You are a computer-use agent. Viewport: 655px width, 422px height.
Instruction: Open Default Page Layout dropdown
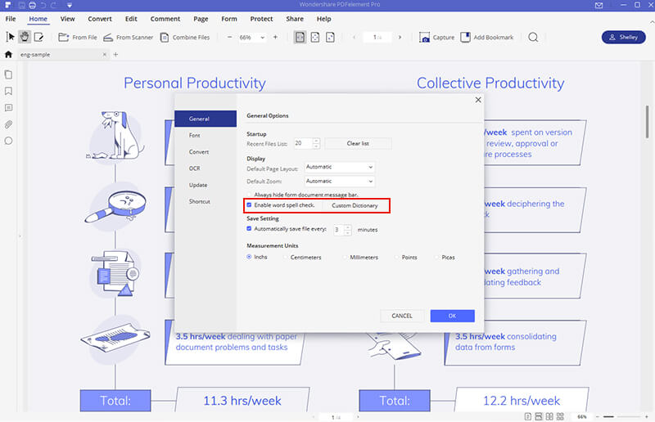[x=340, y=167]
